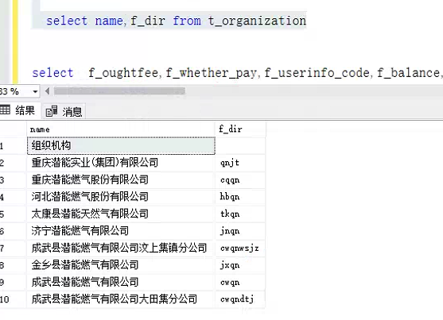Select the cell 河北潜能燃气股份有限公司

pos(121,197)
